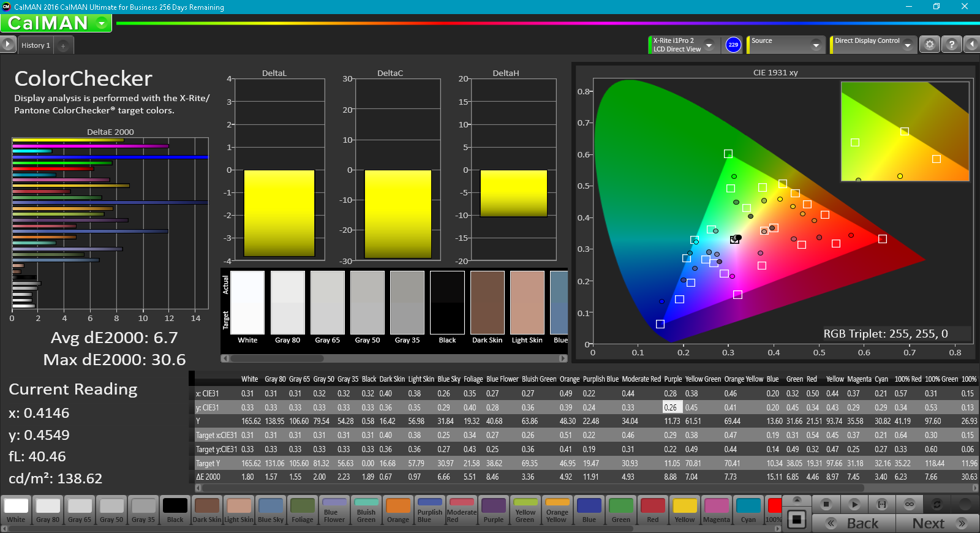This screenshot has width=980, height=533.
Task: Expand the X-Rite i1Pro 2 meter dropdown
Action: (x=709, y=45)
